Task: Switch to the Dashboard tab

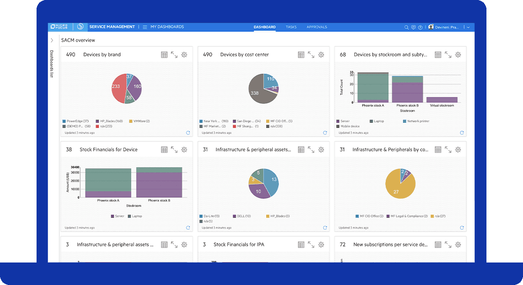Action: pyautogui.click(x=264, y=27)
